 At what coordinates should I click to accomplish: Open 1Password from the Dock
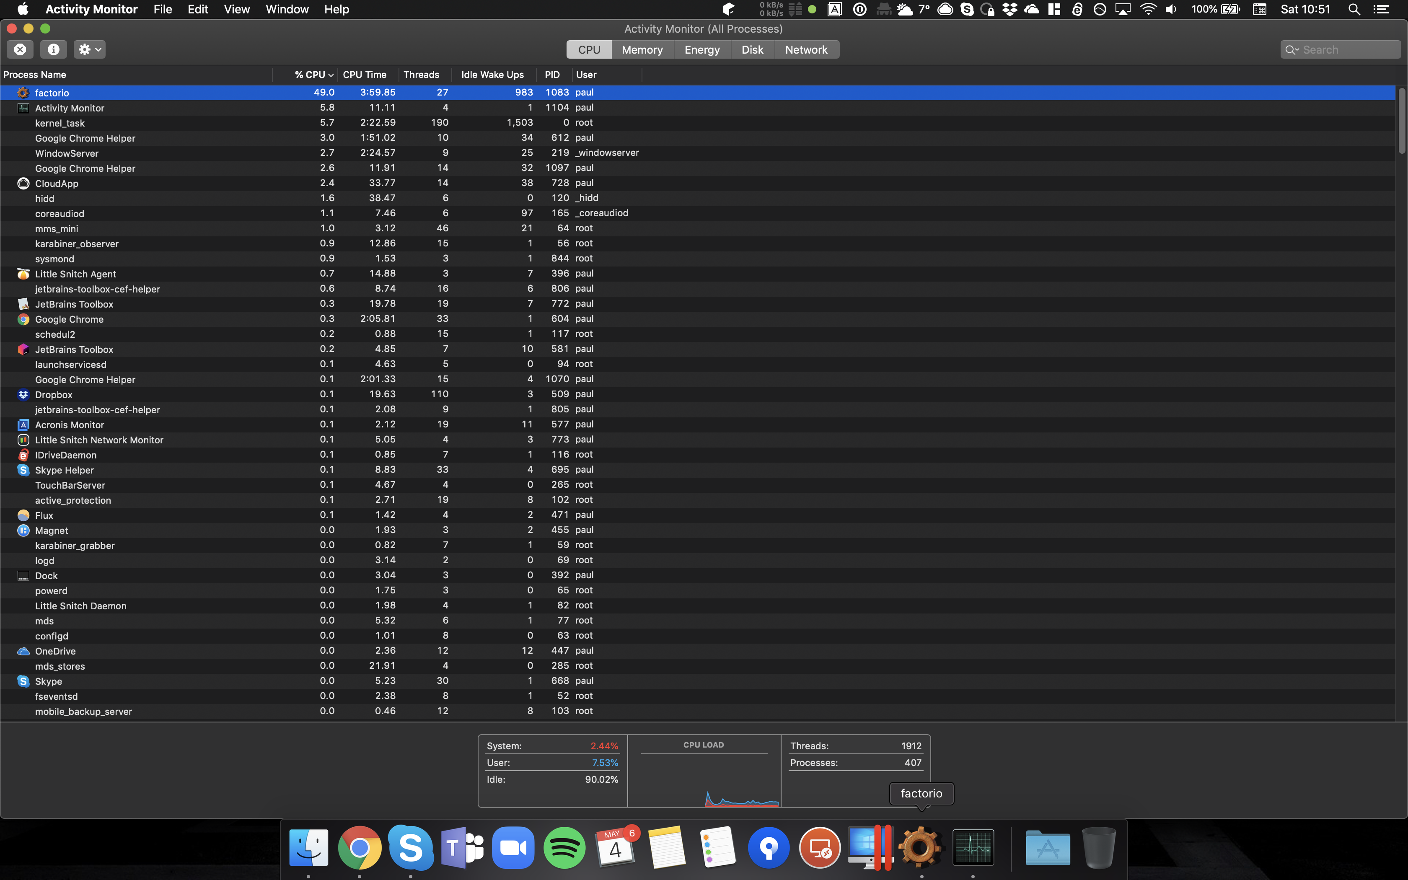click(x=769, y=847)
